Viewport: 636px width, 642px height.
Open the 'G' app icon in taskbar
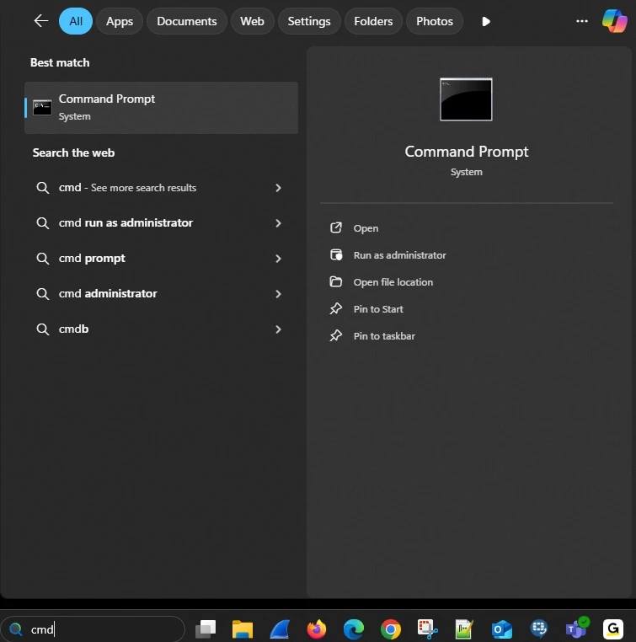(613, 629)
